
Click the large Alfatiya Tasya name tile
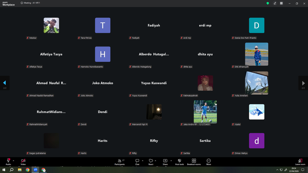pos(51,54)
